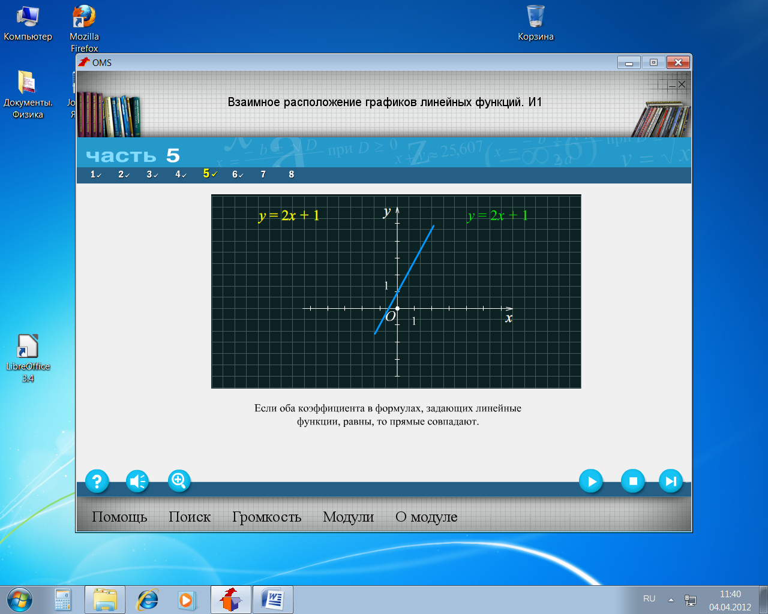Go to part 3 of lesson
The width and height of the screenshot is (768, 614).
[152, 174]
